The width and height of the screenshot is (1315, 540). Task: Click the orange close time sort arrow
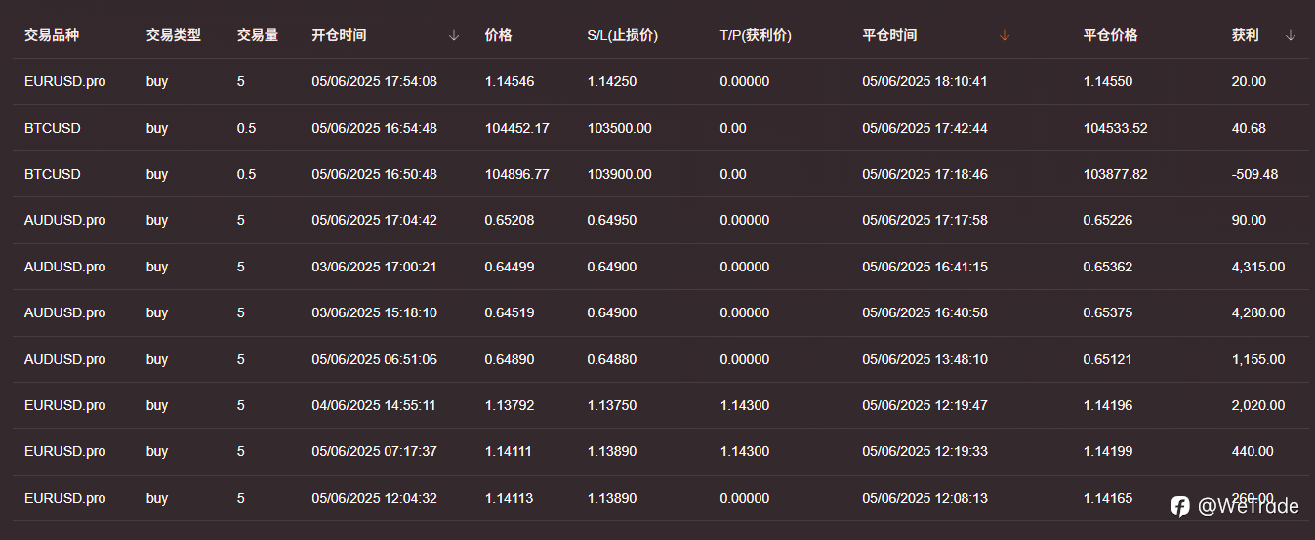pos(1005,35)
